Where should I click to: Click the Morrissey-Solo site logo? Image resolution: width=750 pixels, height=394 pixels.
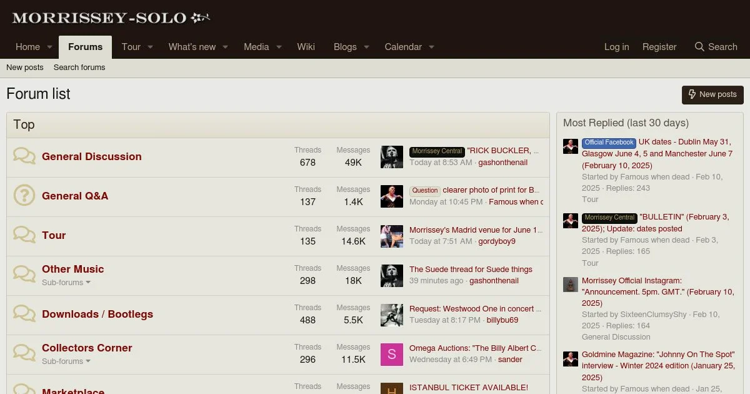coord(110,18)
